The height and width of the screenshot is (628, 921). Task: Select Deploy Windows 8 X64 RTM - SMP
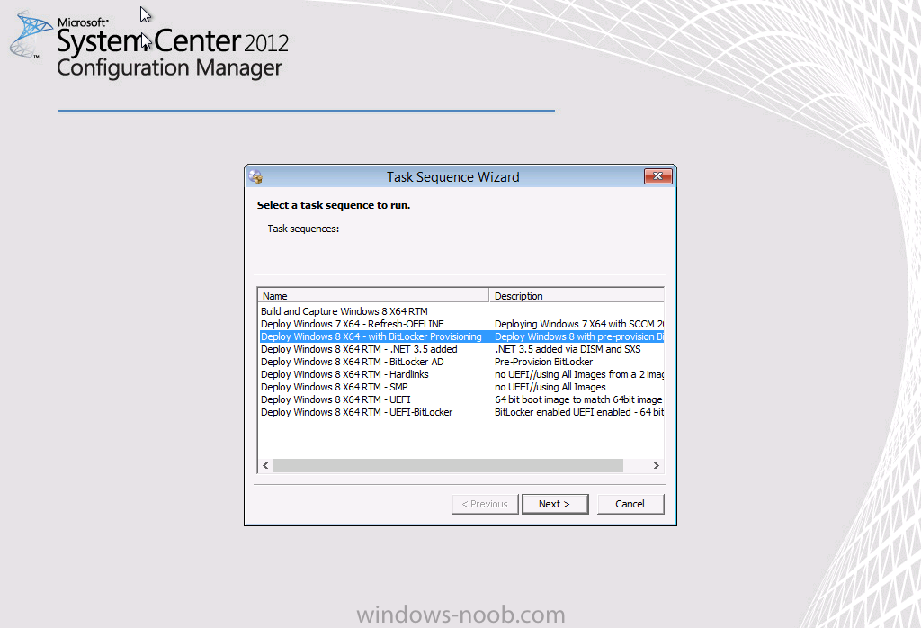[x=335, y=387]
